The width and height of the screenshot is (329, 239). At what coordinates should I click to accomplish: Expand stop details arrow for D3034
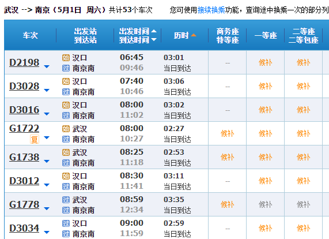tap(47, 232)
